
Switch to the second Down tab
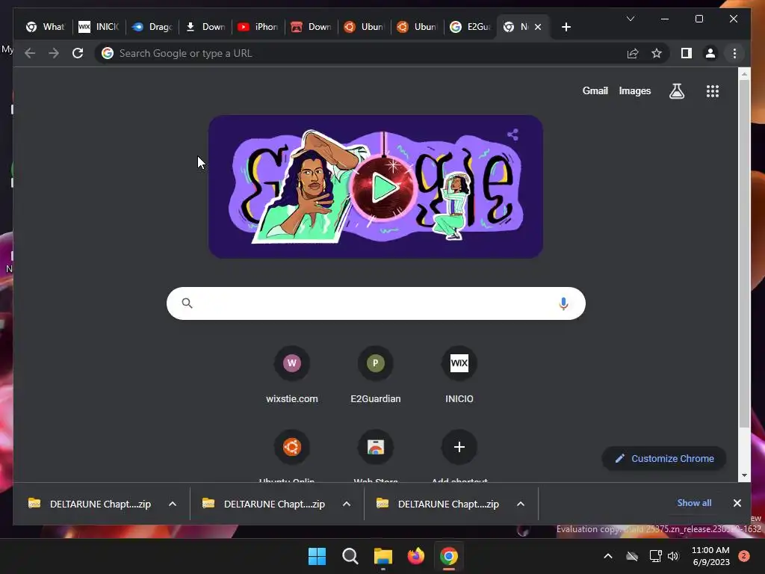[312, 27]
